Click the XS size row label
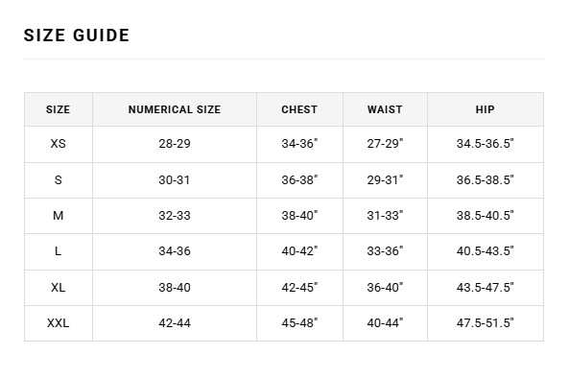Viewport: 569px width, 378px height. click(59, 144)
